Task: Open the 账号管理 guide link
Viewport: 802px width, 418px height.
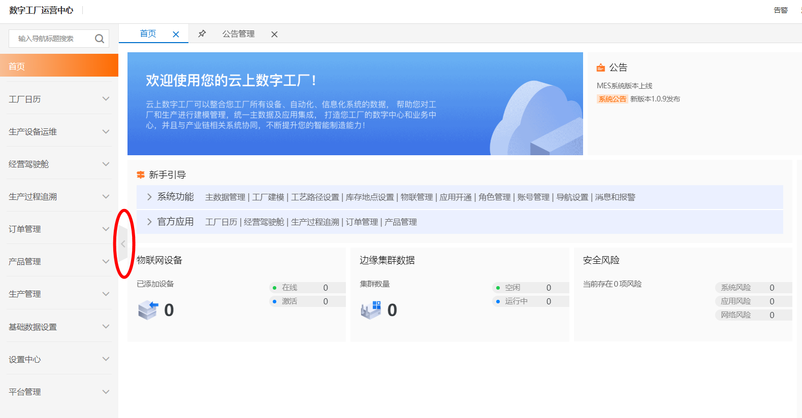Action: pyautogui.click(x=533, y=197)
